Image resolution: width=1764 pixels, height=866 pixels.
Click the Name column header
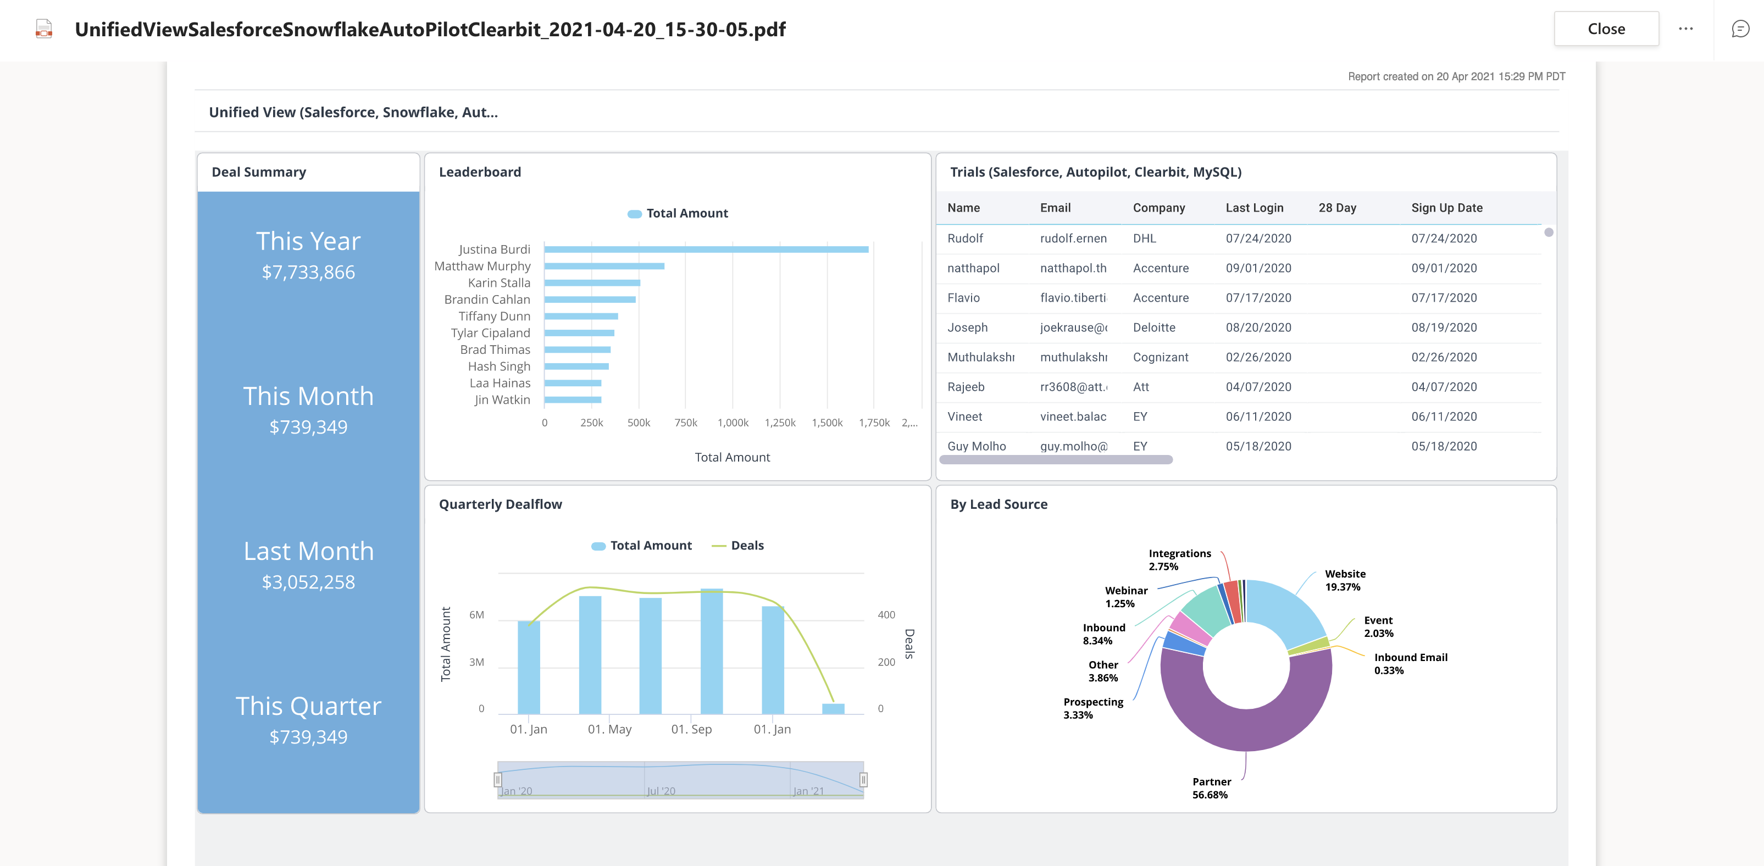tap(963, 208)
